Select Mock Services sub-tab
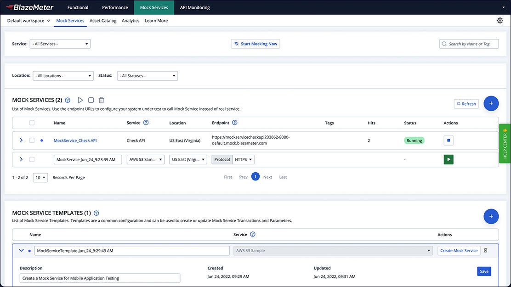The width and height of the screenshot is (511, 287). point(70,21)
